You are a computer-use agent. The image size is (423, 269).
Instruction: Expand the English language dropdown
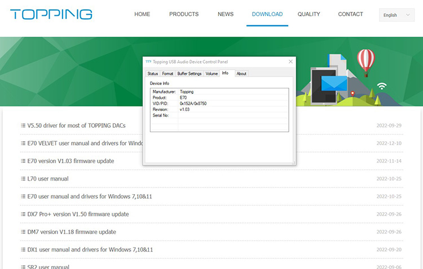click(396, 15)
